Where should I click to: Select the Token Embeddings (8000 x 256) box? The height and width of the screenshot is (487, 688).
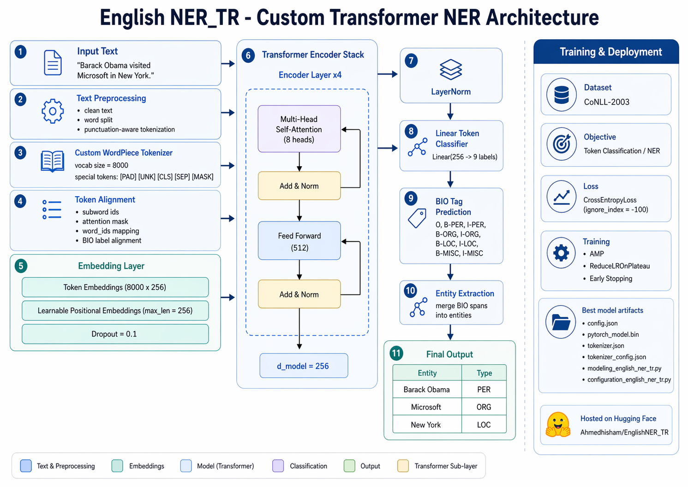[115, 287]
